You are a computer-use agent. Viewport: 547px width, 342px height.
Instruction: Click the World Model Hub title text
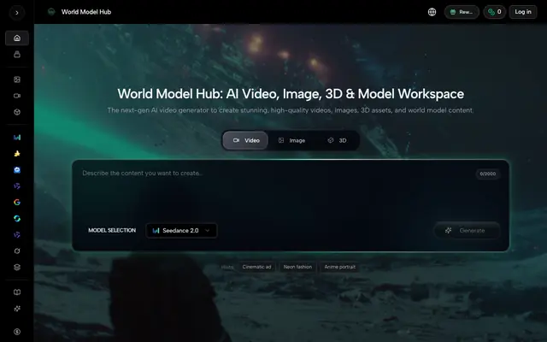pyautogui.click(x=86, y=12)
